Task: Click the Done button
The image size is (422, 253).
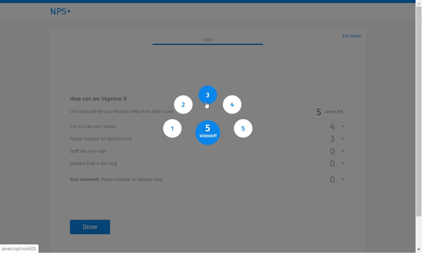Action: [x=90, y=227]
